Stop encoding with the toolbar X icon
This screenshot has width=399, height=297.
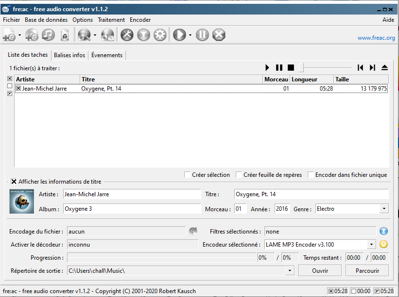click(x=219, y=35)
